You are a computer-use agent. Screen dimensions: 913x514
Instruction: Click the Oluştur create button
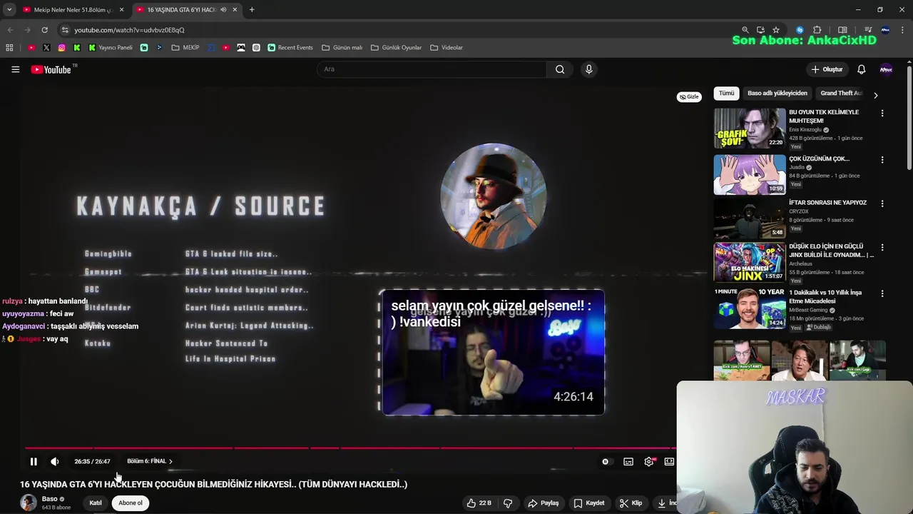(827, 69)
